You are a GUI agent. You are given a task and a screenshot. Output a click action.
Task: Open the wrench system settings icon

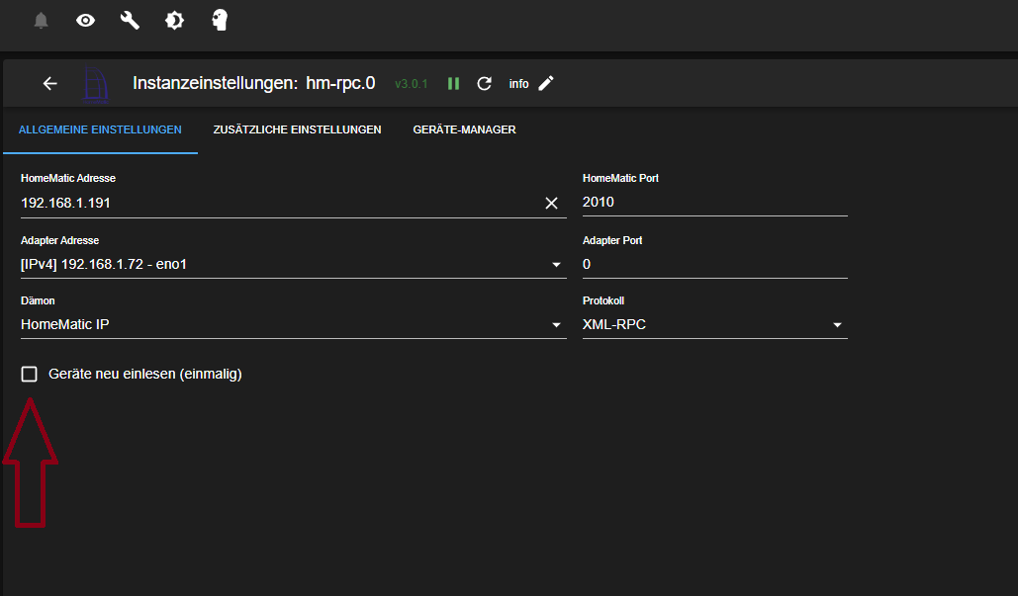point(130,20)
